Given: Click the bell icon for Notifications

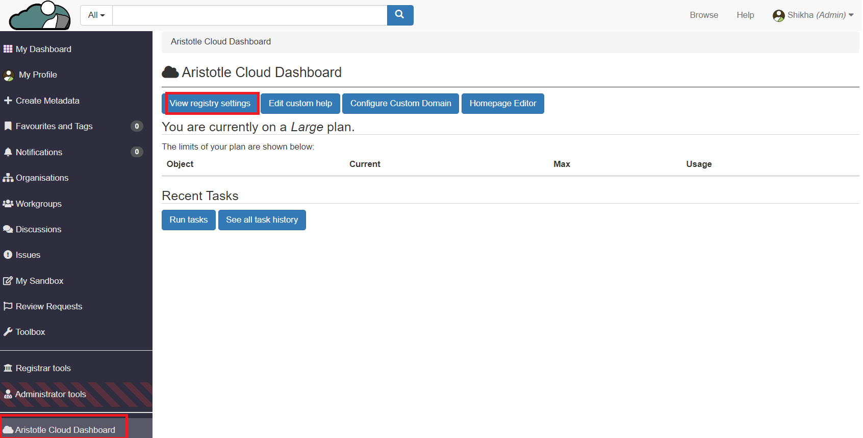Looking at the screenshot, I should pos(8,152).
